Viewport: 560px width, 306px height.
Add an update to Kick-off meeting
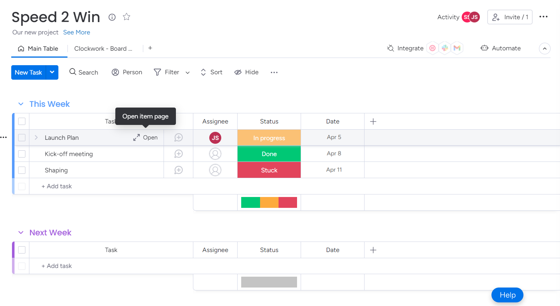tap(178, 154)
